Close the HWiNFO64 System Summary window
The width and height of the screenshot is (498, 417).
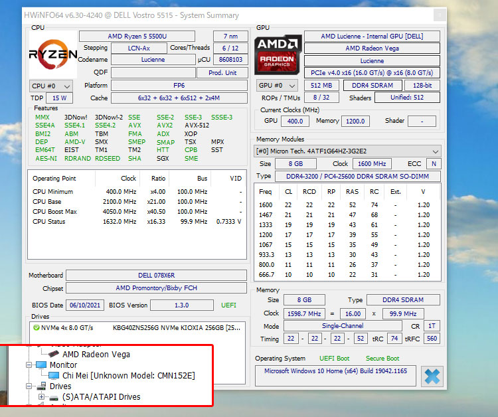(x=440, y=15)
